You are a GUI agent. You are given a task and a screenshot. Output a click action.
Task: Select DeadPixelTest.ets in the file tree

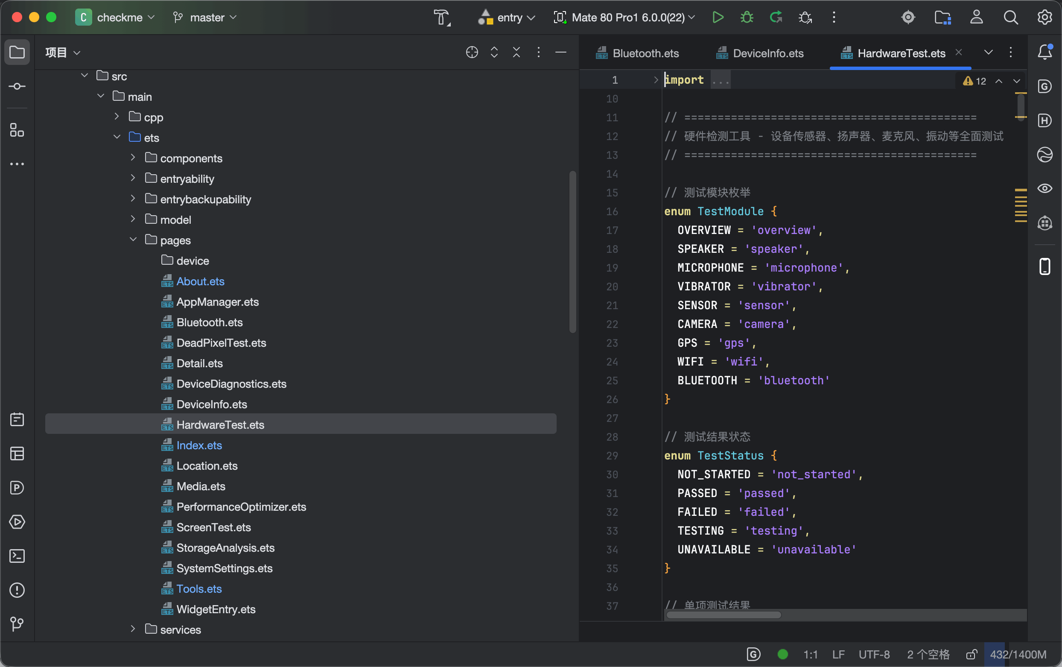pos(221,343)
